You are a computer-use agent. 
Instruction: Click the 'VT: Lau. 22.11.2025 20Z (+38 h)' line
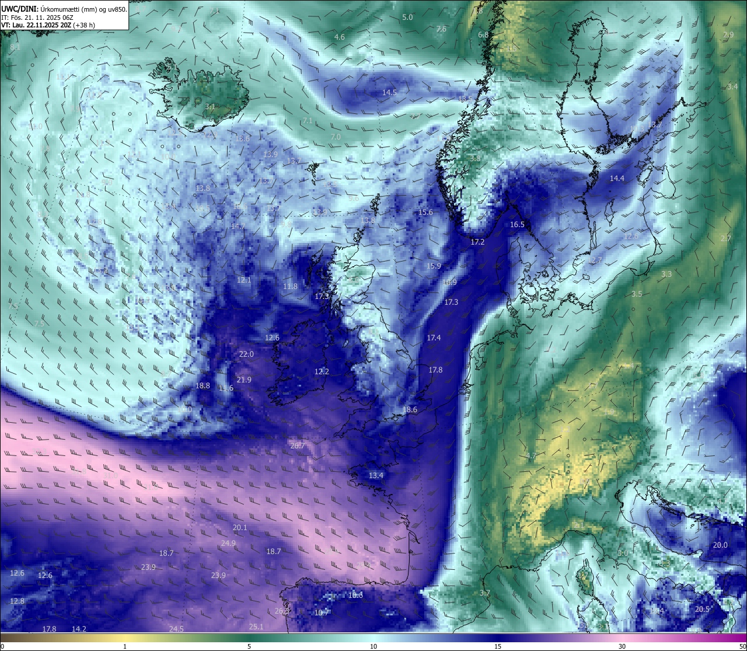point(48,25)
